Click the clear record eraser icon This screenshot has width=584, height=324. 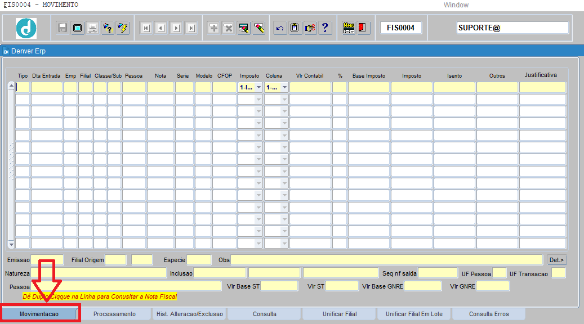(244, 28)
